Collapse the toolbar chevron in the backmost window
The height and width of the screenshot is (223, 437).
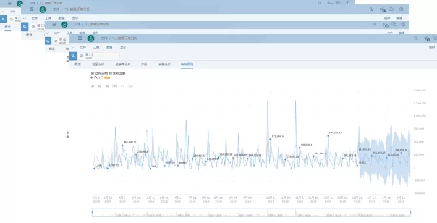click(x=3, y=12)
